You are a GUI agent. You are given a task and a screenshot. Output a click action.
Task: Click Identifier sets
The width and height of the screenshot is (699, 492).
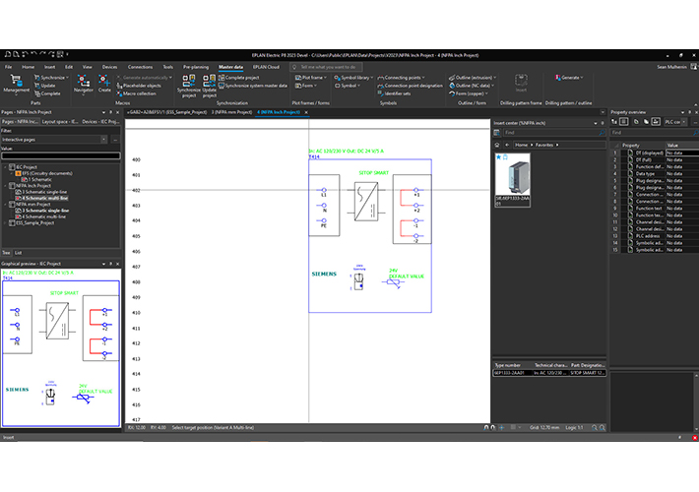(394, 93)
